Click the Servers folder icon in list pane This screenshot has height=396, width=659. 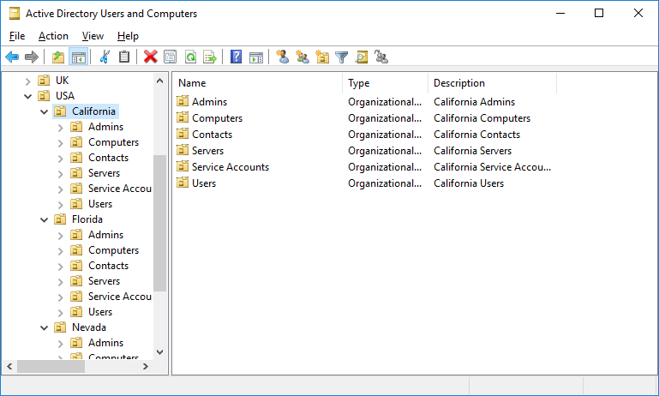coord(183,150)
